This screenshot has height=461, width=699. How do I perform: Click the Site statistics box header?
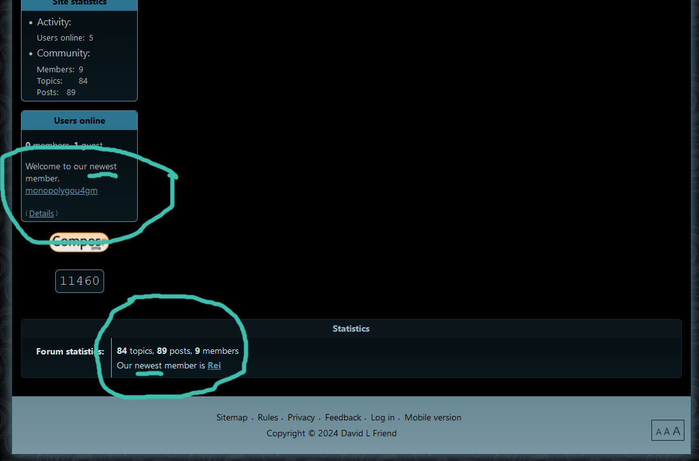pyautogui.click(x=79, y=3)
